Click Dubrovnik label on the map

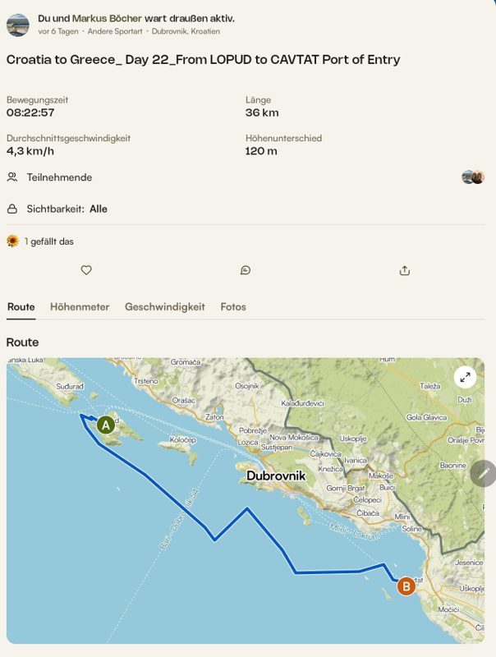(276, 476)
